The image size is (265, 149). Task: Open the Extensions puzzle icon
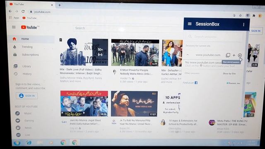click(x=254, y=16)
